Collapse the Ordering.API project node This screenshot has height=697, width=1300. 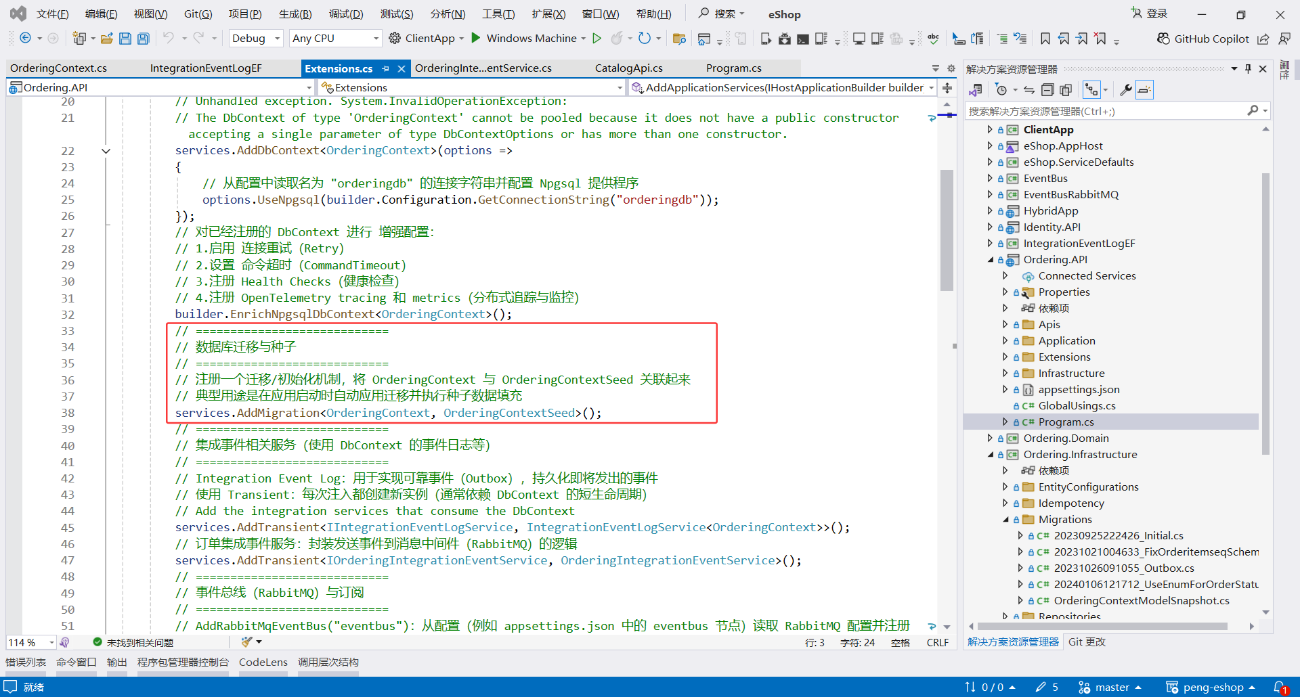click(x=991, y=260)
